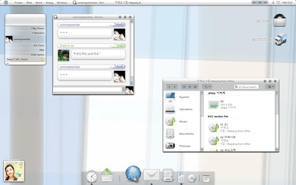
Task: Open the green-arrow download box in the dock
Action: [x=107, y=175]
